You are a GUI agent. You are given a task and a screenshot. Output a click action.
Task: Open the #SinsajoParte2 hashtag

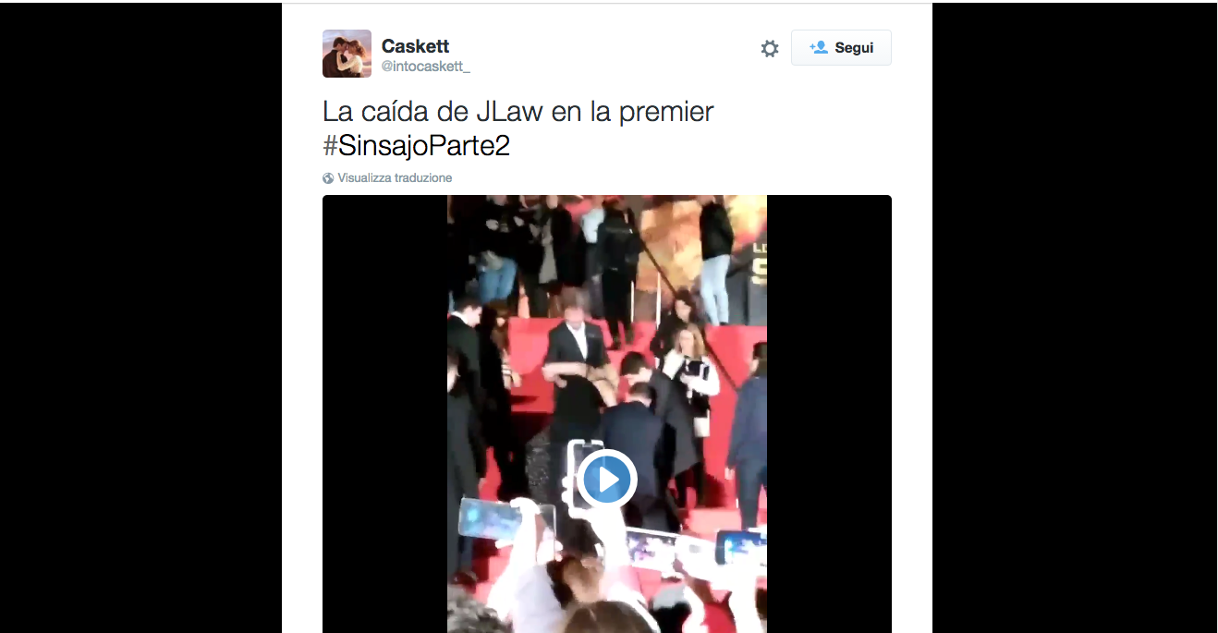tap(417, 145)
